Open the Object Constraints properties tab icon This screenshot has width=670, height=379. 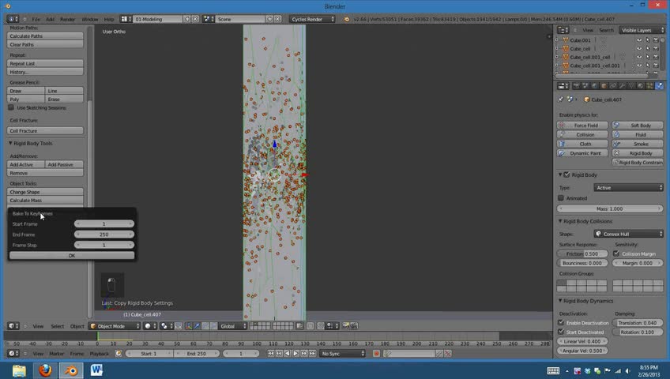coord(613,86)
